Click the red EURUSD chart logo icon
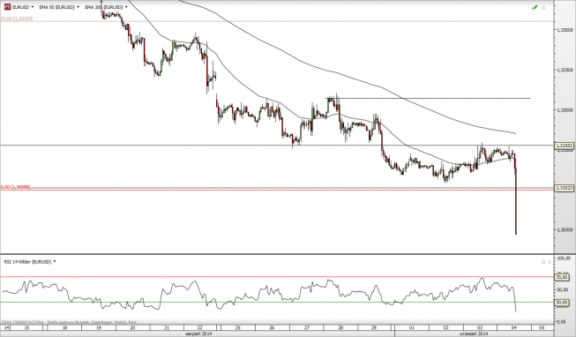This screenshot has width=576, height=337. click(x=7, y=7)
